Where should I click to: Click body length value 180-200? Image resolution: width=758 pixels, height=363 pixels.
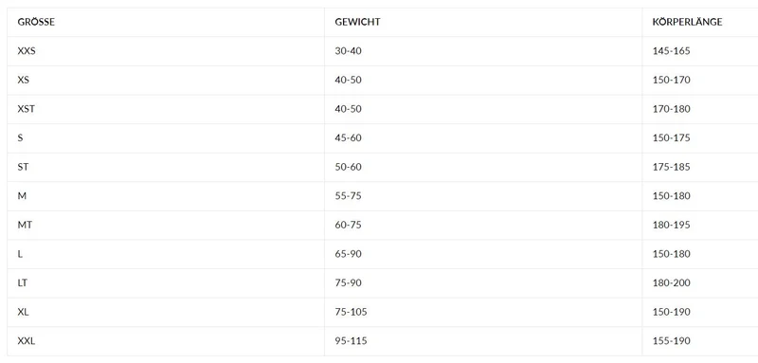(x=672, y=283)
